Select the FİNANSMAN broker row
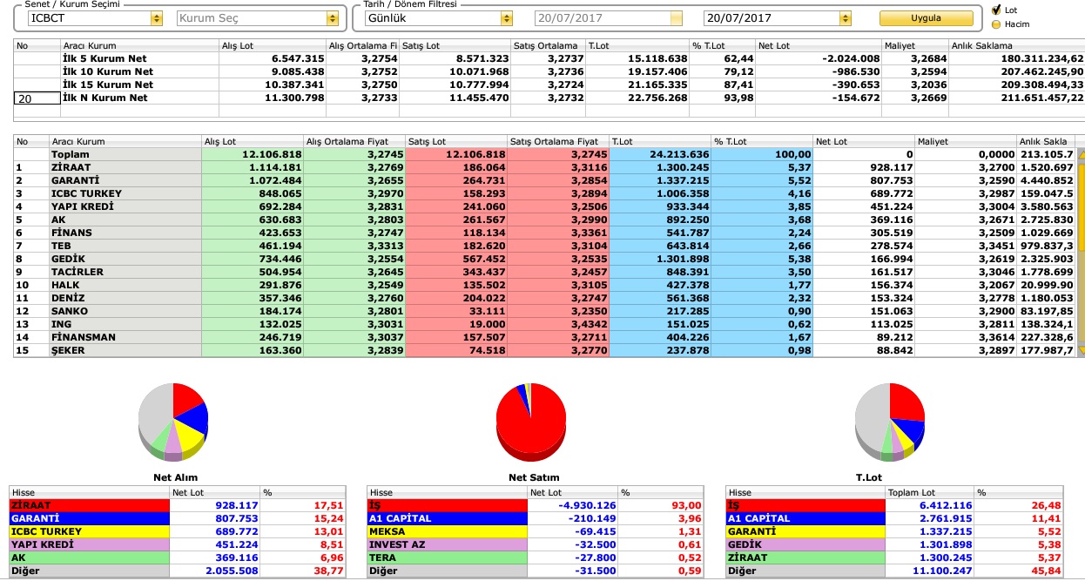 pos(544,337)
